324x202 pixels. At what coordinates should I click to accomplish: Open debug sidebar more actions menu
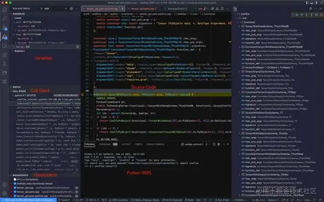76,9
